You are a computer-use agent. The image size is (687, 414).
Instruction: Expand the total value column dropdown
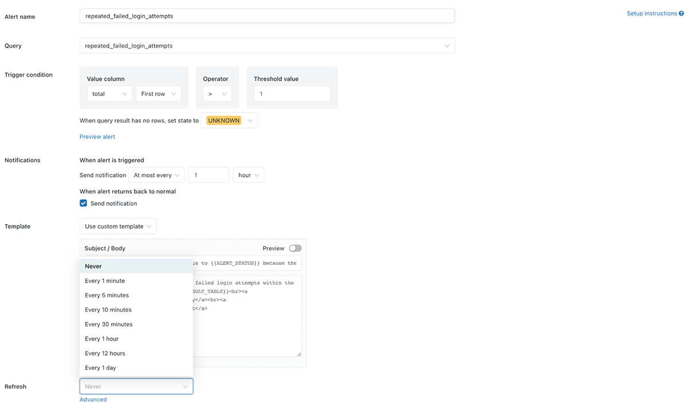109,94
